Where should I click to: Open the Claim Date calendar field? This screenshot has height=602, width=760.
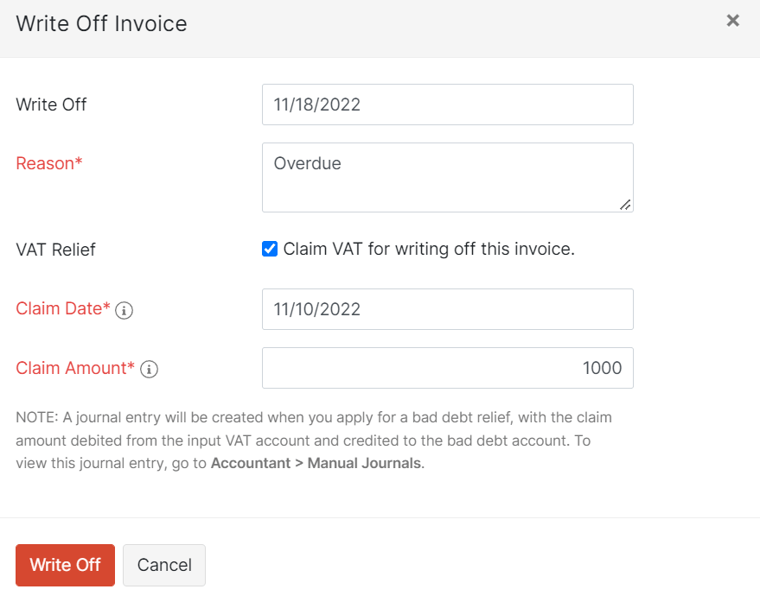click(x=447, y=309)
